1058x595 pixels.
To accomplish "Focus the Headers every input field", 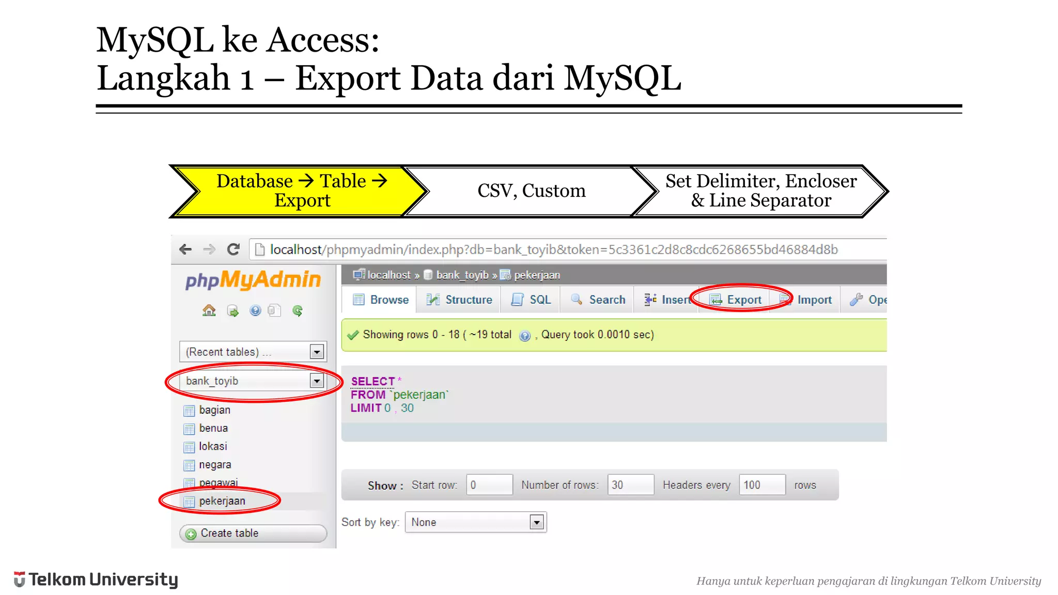I will pyautogui.click(x=762, y=485).
